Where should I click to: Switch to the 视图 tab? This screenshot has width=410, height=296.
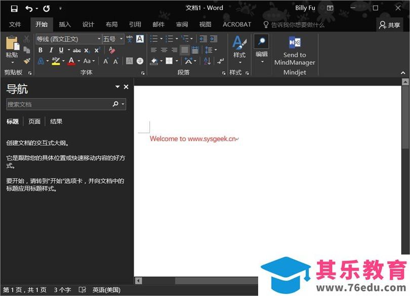[206, 25]
